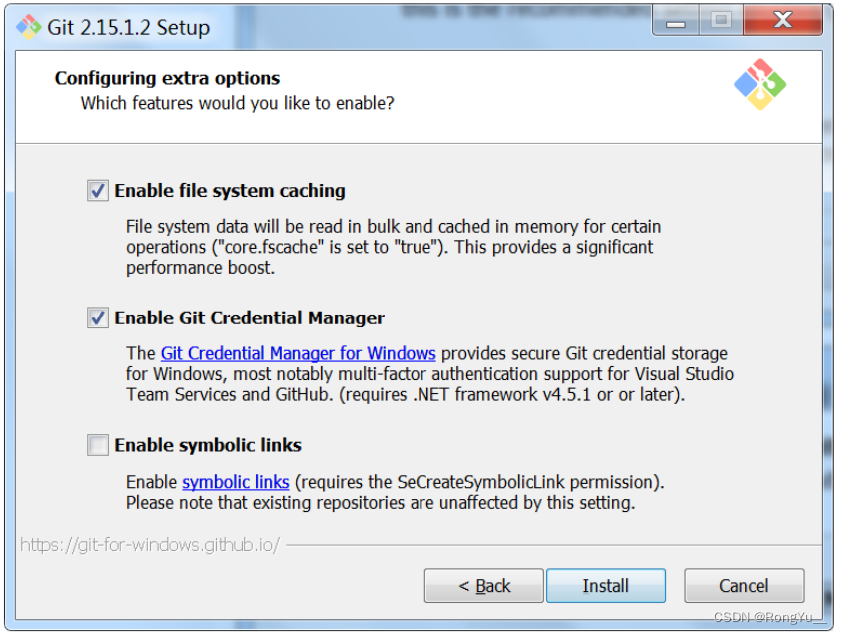Click 'Which features would you like to enable?' text
This screenshot has width=842, height=634.
tap(238, 103)
